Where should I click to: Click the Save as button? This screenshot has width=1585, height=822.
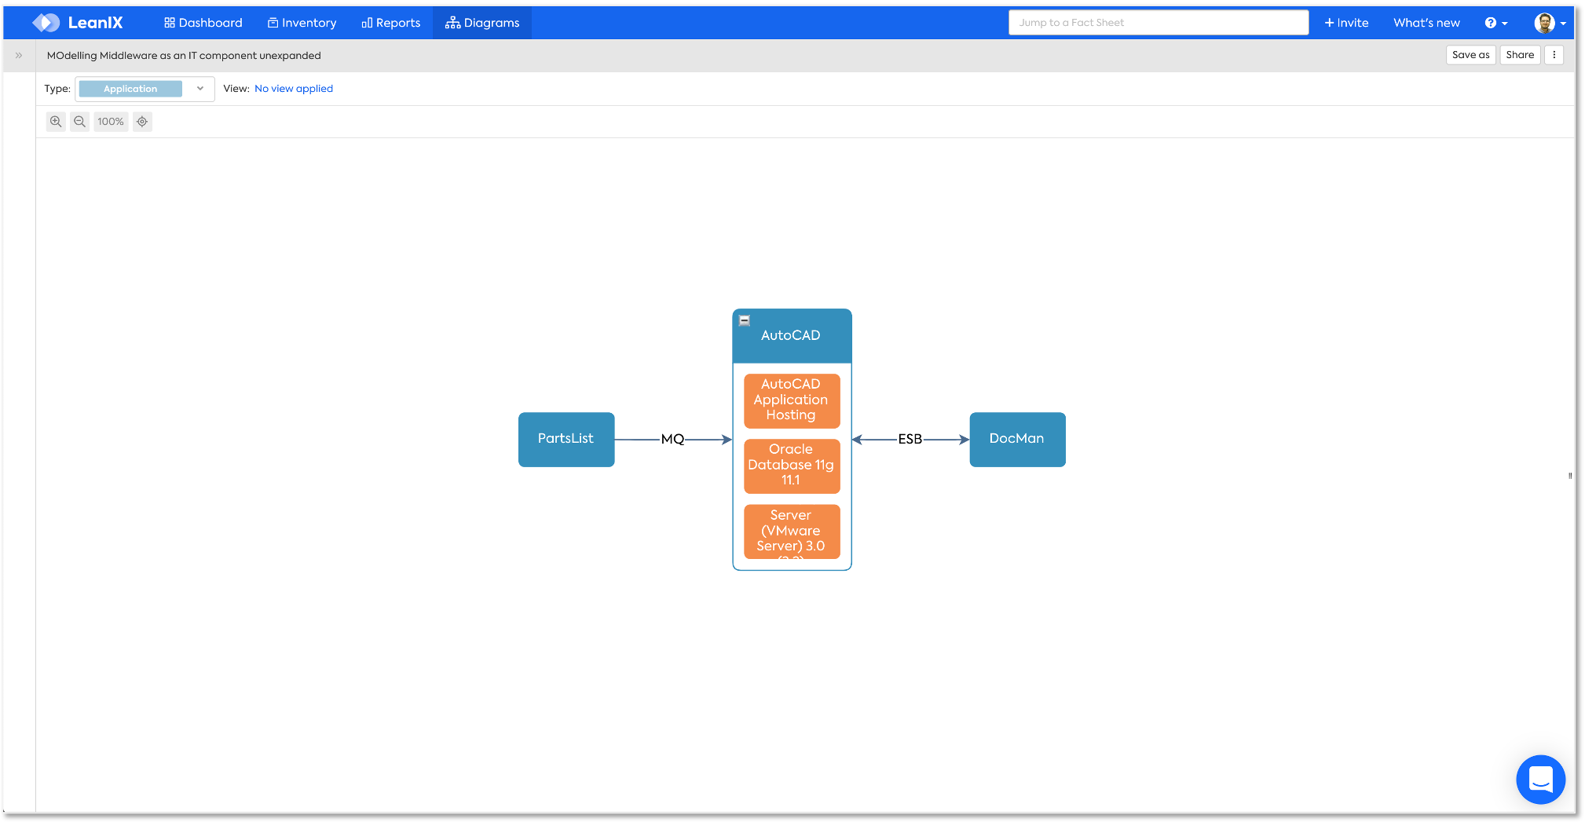[1470, 55]
